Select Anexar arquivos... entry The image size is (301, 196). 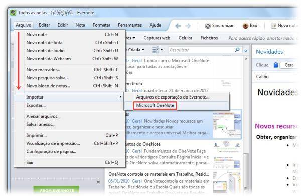point(70,116)
